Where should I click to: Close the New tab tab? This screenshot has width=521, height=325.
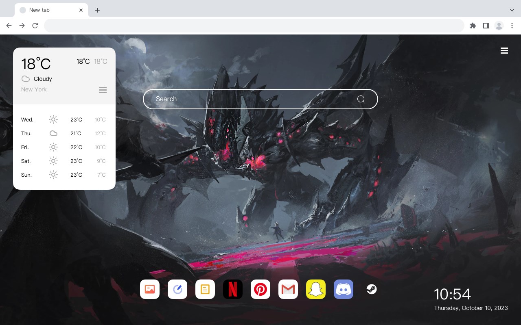[81, 10]
